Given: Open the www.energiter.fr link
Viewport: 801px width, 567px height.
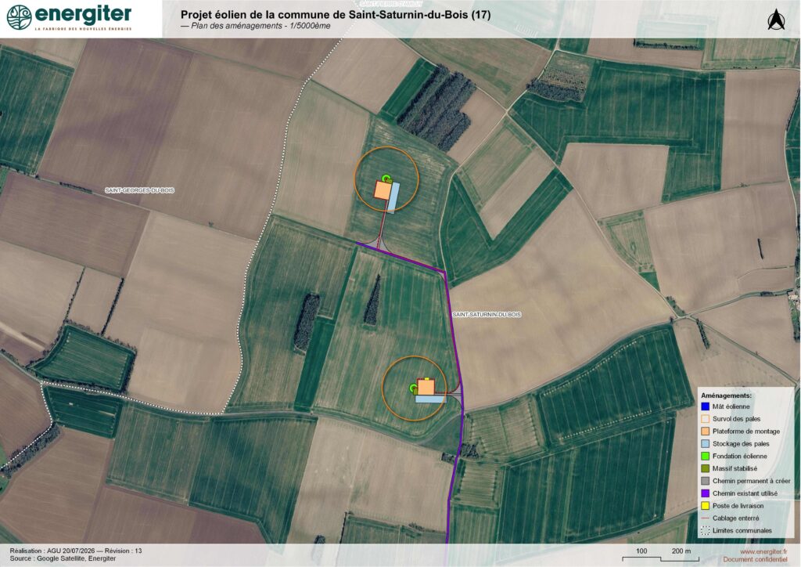Looking at the screenshot, I should pyautogui.click(x=763, y=551).
